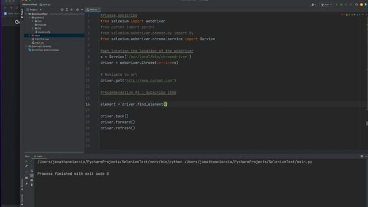Image resolution: width=368 pixels, height=207 pixels.
Task: Select CSVFILE.csv in project tree
Action: [x=41, y=39]
